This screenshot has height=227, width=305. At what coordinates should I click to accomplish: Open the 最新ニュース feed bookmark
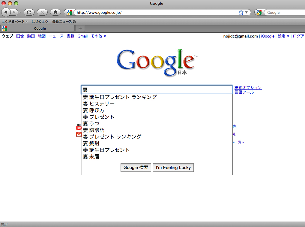64,22
